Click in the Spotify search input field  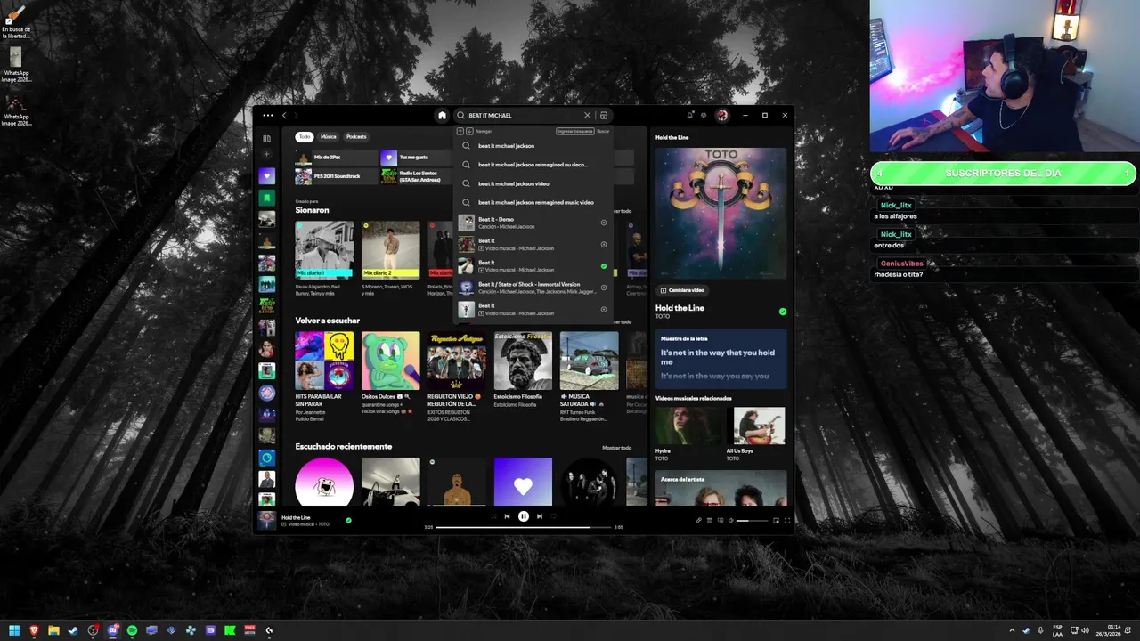[x=524, y=115]
